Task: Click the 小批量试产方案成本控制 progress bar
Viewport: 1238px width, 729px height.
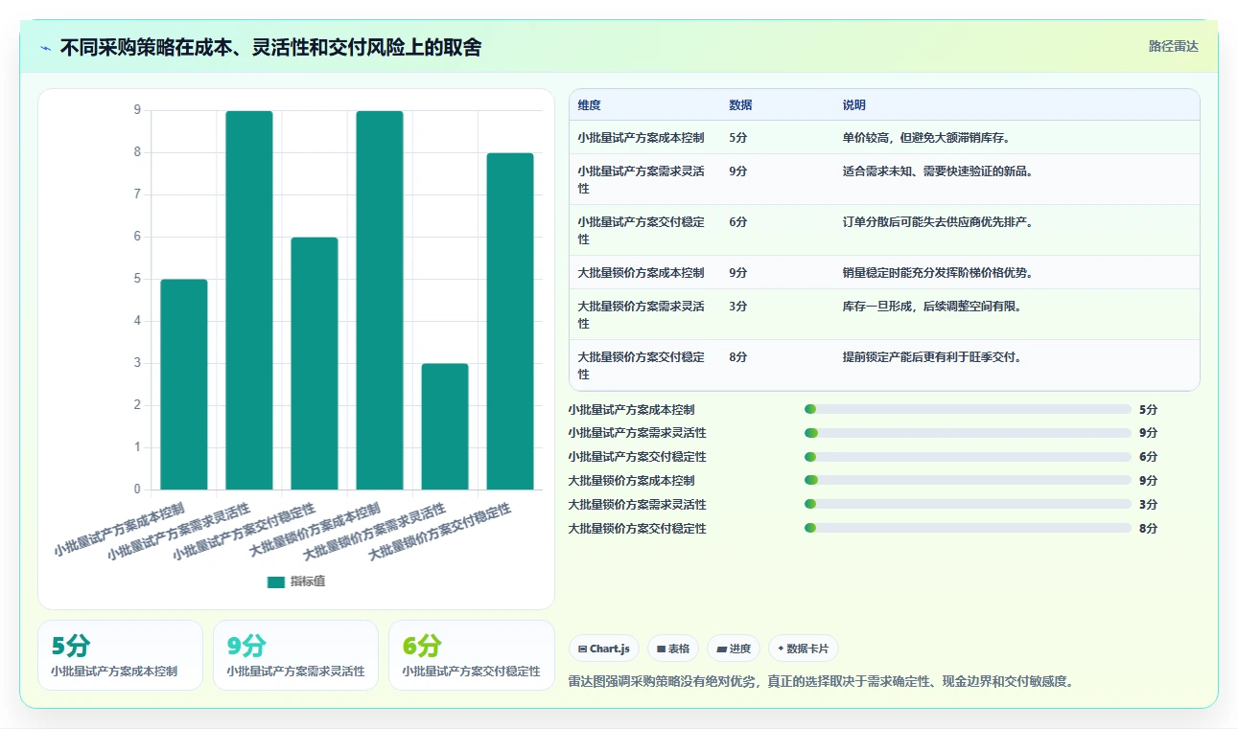Action: tap(968, 409)
